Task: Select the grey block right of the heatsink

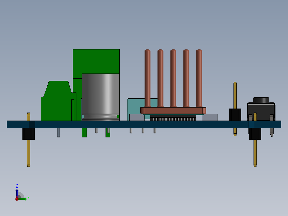Action: (x=209, y=117)
